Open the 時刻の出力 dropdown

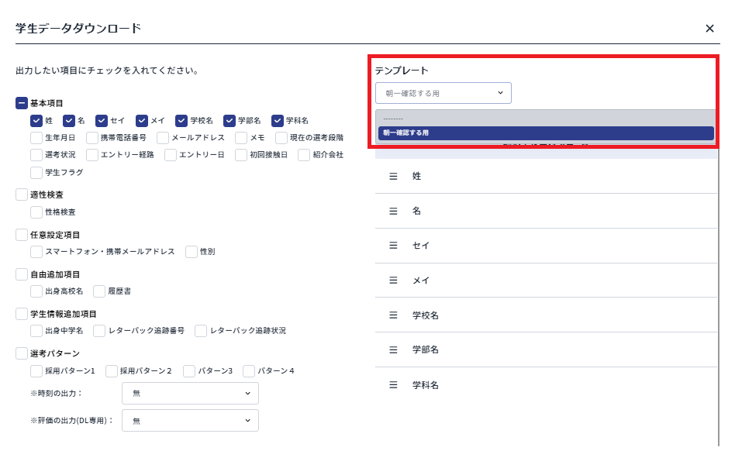(190, 393)
